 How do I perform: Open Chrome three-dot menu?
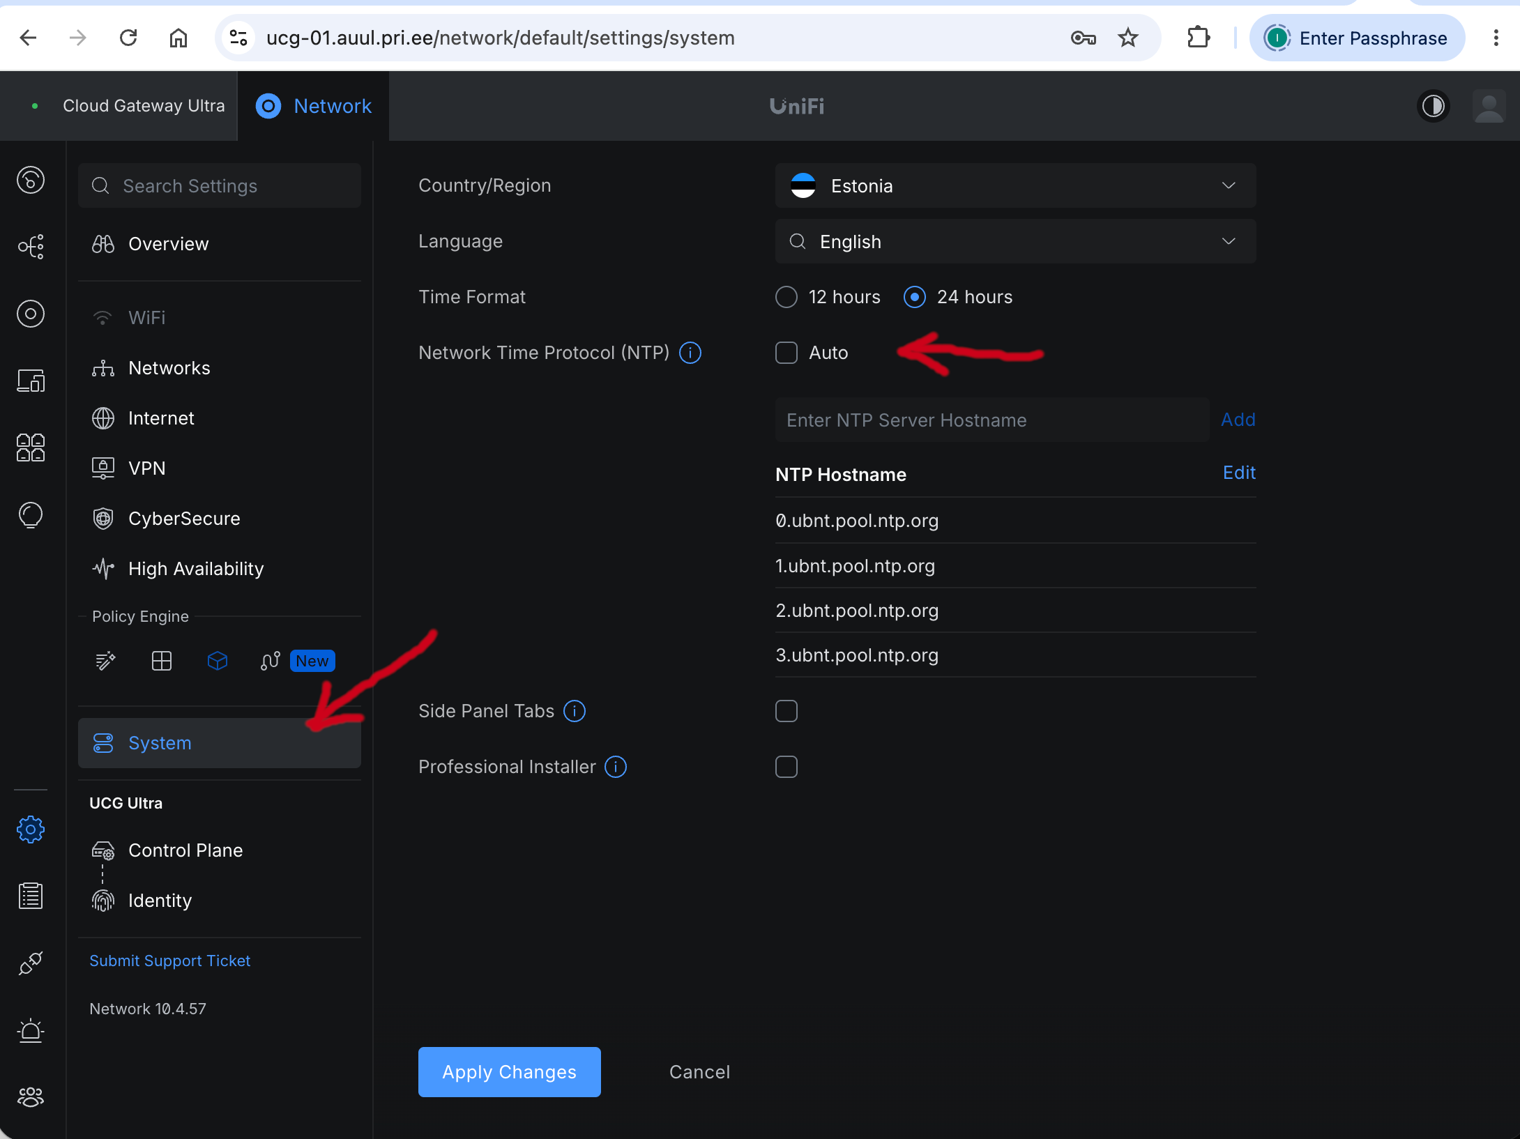click(1496, 38)
